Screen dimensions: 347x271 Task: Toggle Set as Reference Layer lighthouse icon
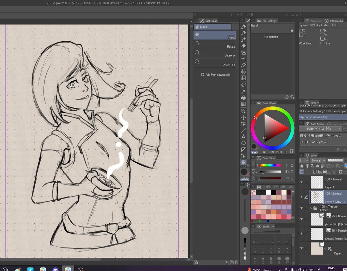click(x=308, y=166)
